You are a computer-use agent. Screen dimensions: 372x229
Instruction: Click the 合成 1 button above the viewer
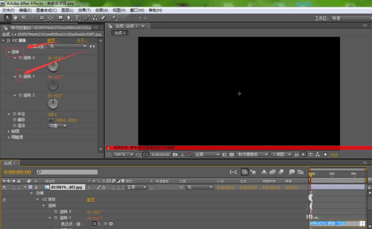(121, 33)
